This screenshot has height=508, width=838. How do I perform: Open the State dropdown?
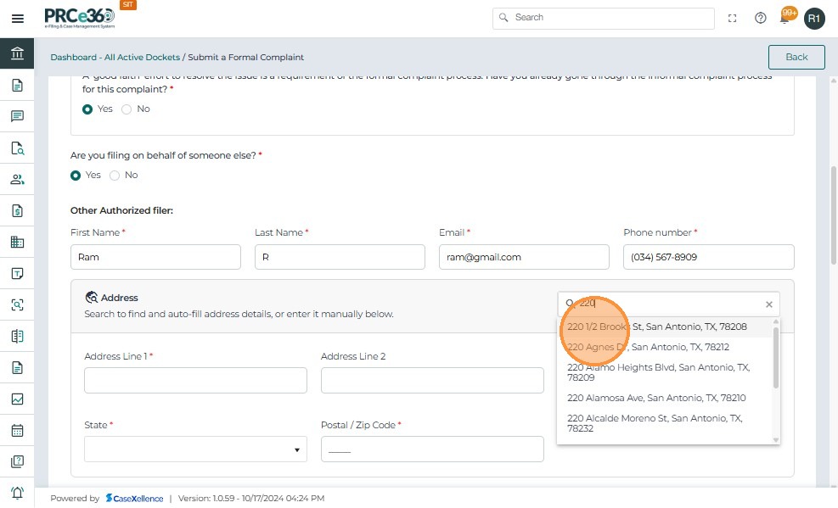coord(195,449)
